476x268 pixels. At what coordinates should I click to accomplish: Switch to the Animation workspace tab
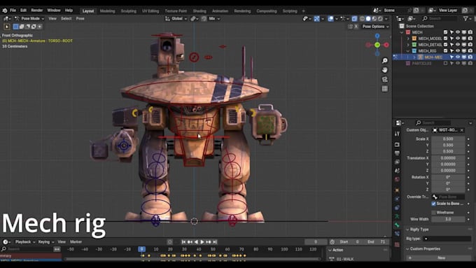point(220,11)
